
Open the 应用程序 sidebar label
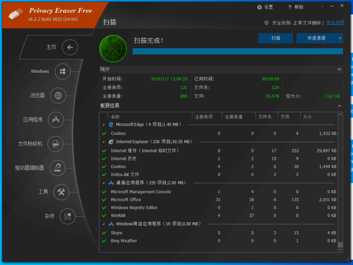[x=33, y=120]
